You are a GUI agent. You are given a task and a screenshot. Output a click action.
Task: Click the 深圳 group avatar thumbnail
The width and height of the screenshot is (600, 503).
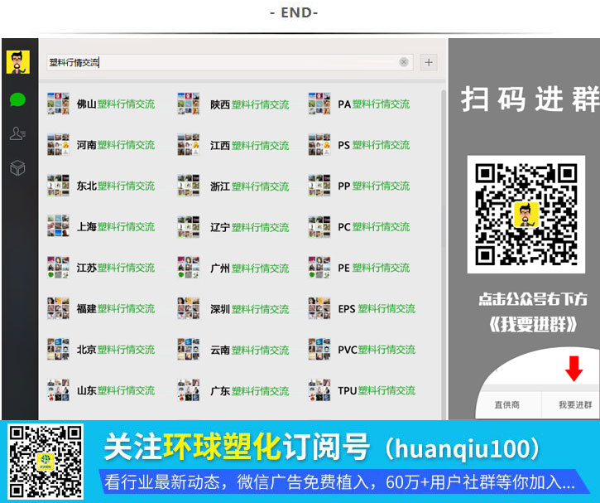(x=188, y=308)
